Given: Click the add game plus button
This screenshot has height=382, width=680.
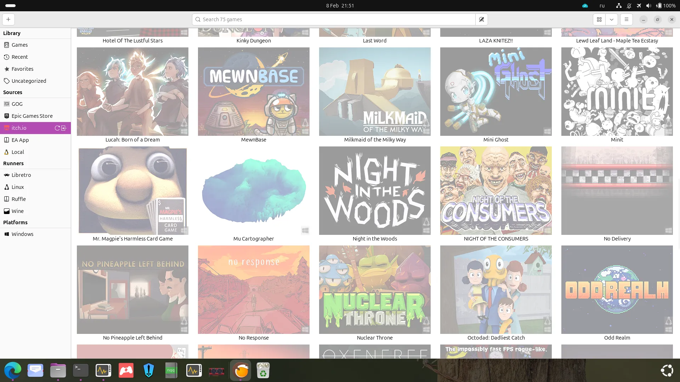Looking at the screenshot, I should click(x=8, y=19).
